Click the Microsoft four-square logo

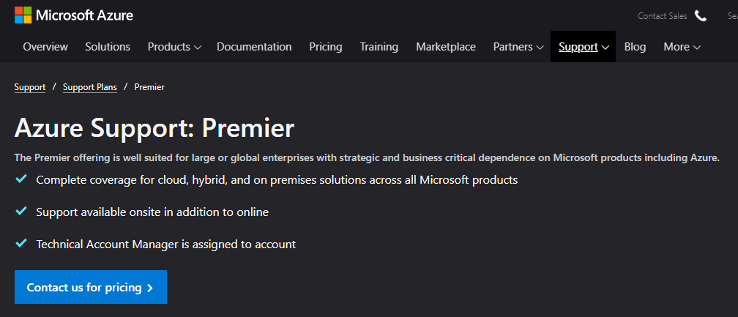coord(23,15)
